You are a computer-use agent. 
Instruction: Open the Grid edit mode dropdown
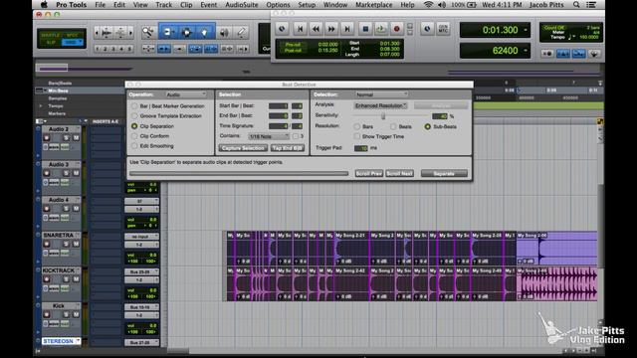[x=73, y=42]
